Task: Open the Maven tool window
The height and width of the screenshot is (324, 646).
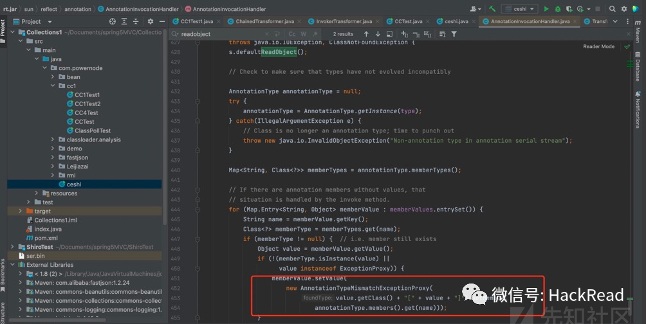Action: pyautogui.click(x=638, y=32)
